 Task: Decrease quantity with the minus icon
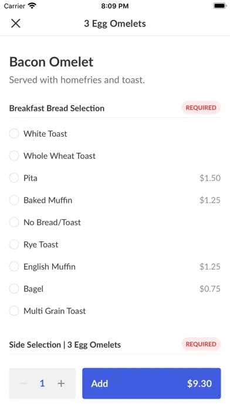coord(23,383)
